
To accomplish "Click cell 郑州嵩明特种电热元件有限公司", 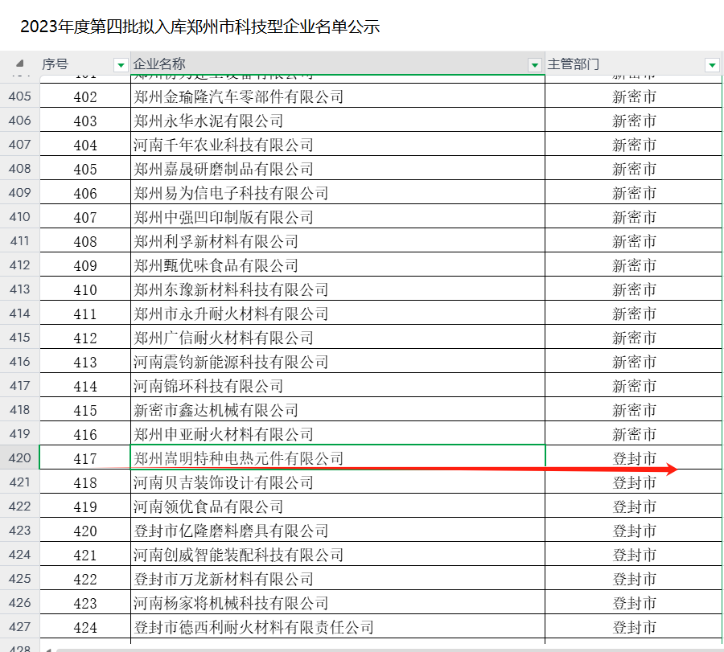I will [x=239, y=458].
